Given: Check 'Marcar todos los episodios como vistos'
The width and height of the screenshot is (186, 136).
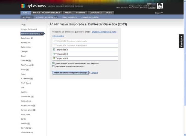Looking at the screenshot, I should click(x=53, y=66).
